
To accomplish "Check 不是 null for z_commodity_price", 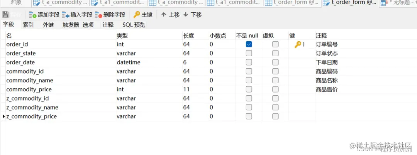I will (249, 116).
